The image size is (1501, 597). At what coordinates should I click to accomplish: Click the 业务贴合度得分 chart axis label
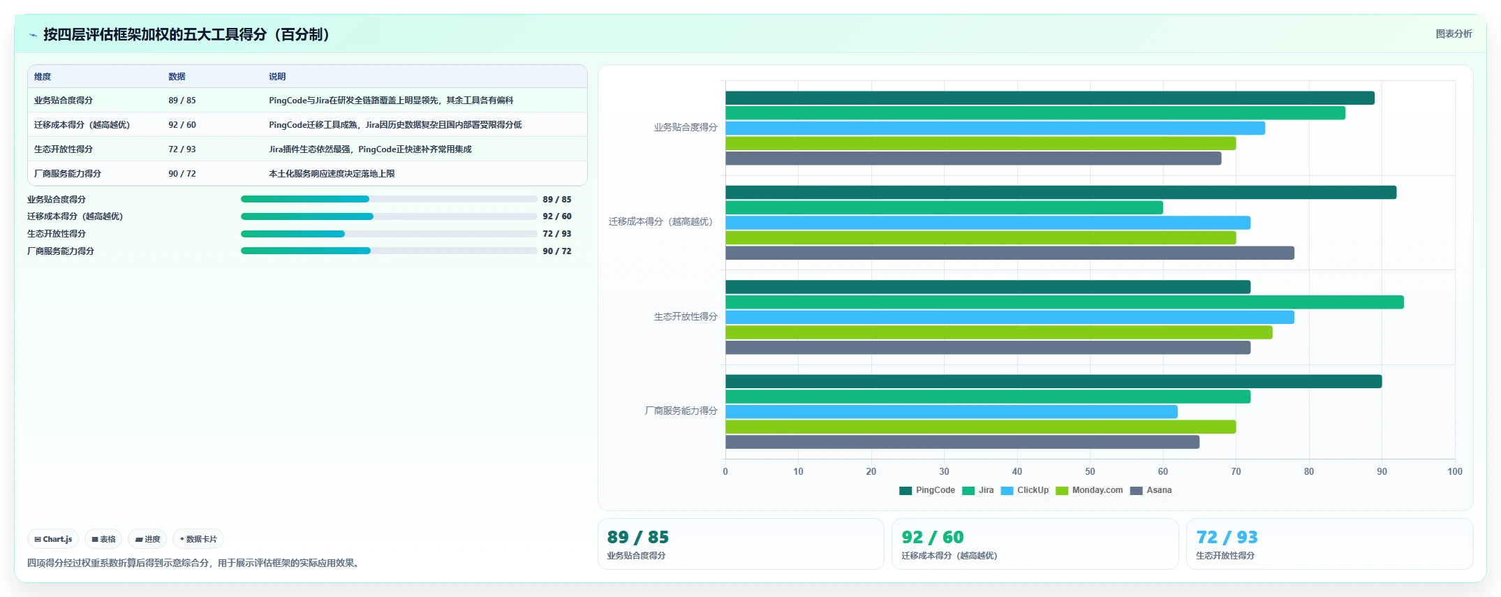686,128
